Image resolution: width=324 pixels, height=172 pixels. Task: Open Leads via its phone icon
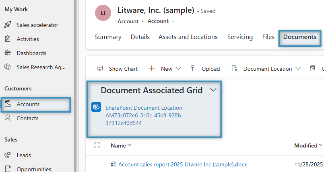(x=8, y=155)
